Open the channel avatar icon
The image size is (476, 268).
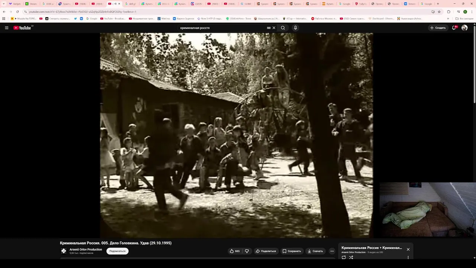(x=64, y=251)
